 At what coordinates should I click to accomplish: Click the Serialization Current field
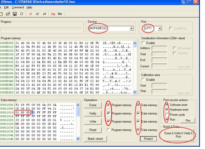click(159, 66)
